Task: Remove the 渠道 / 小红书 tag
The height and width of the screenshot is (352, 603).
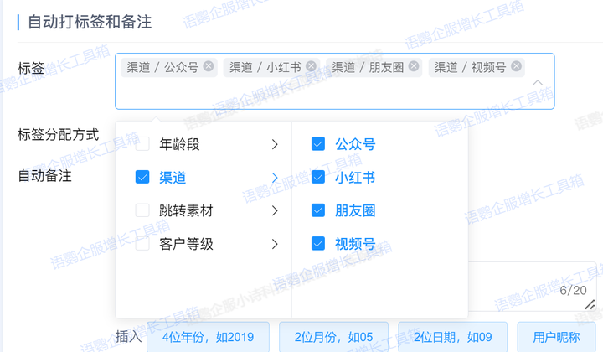Action: pyautogui.click(x=311, y=67)
